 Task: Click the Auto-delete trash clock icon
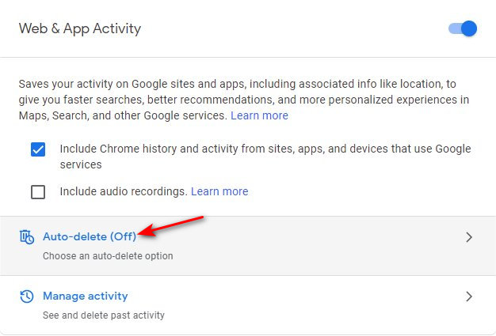(x=27, y=236)
